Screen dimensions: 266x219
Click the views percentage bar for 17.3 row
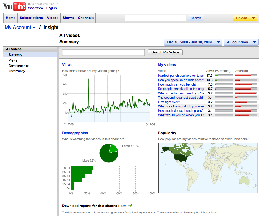click(x=224, y=76)
